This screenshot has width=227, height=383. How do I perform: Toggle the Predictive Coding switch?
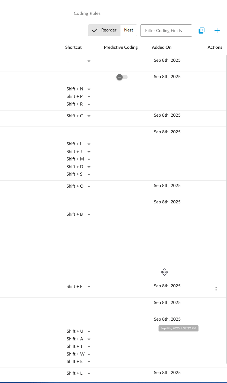coord(122,77)
